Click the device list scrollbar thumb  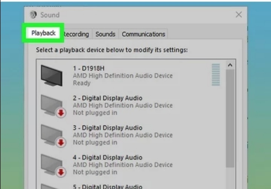coord(230,119)
